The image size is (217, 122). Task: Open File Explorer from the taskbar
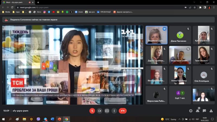pos(24,119)
